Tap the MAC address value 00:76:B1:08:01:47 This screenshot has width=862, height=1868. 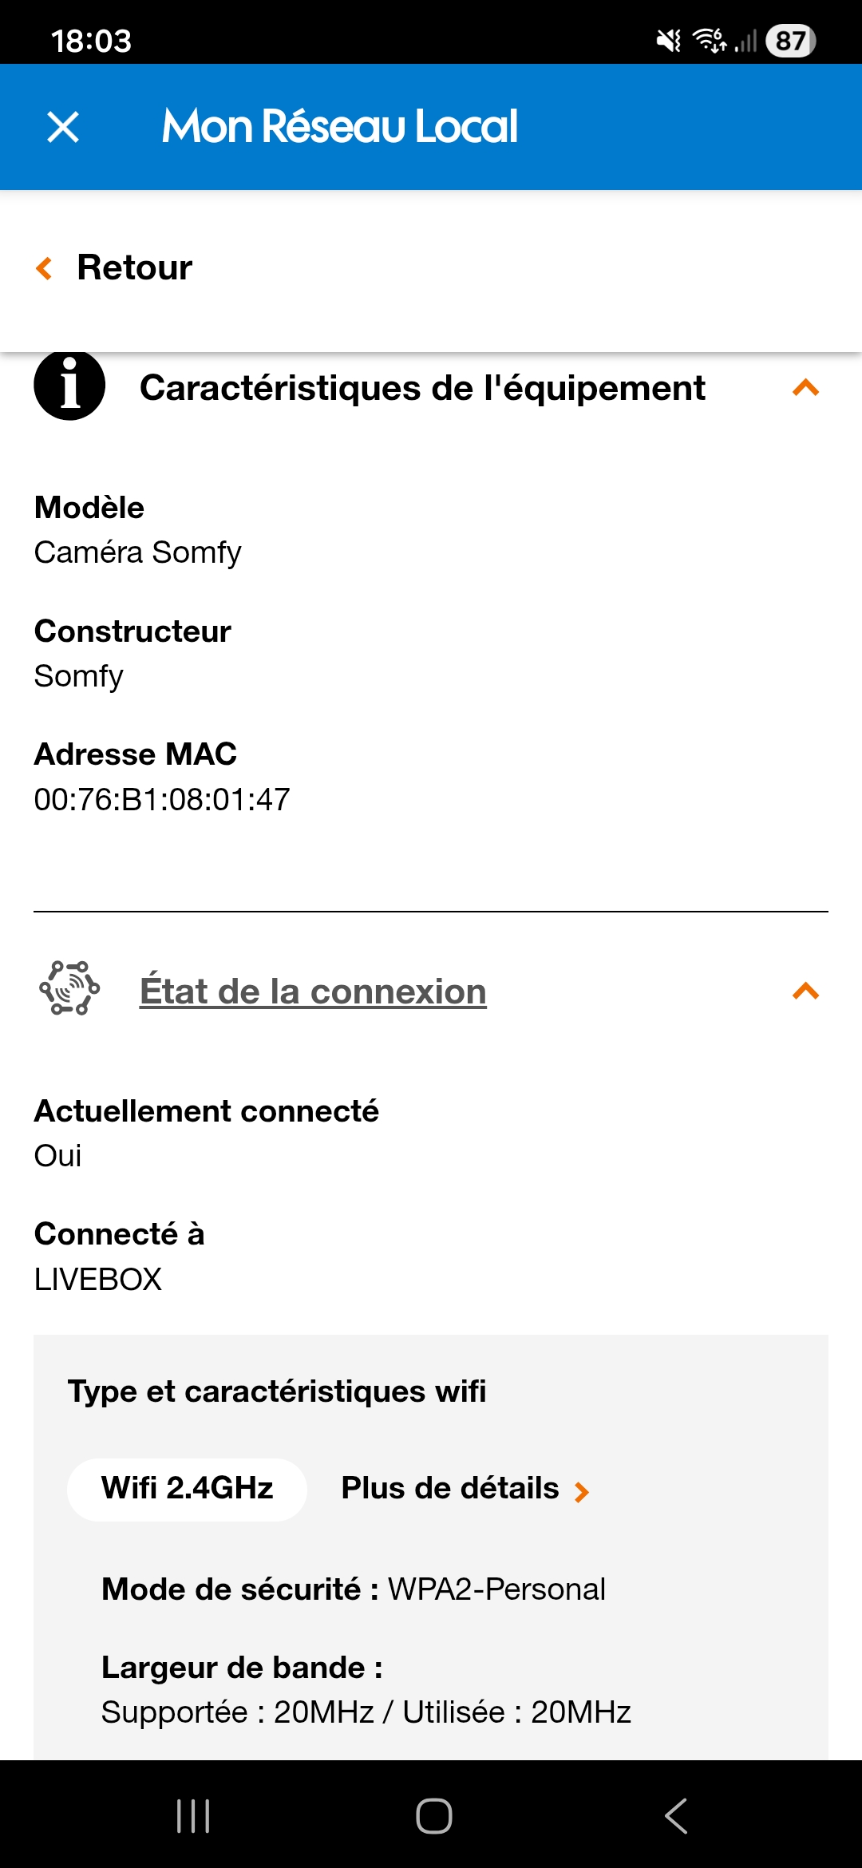click(162, 799)
